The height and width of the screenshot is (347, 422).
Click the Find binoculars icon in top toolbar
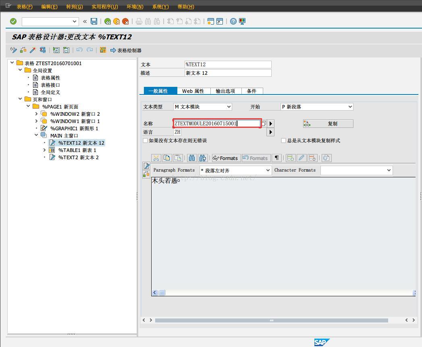148,21
